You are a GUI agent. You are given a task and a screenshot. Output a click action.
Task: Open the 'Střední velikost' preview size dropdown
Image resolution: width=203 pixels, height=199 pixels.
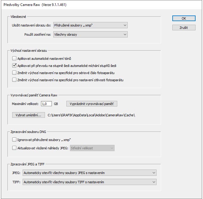pyautogui.click(x=92, y=148)
